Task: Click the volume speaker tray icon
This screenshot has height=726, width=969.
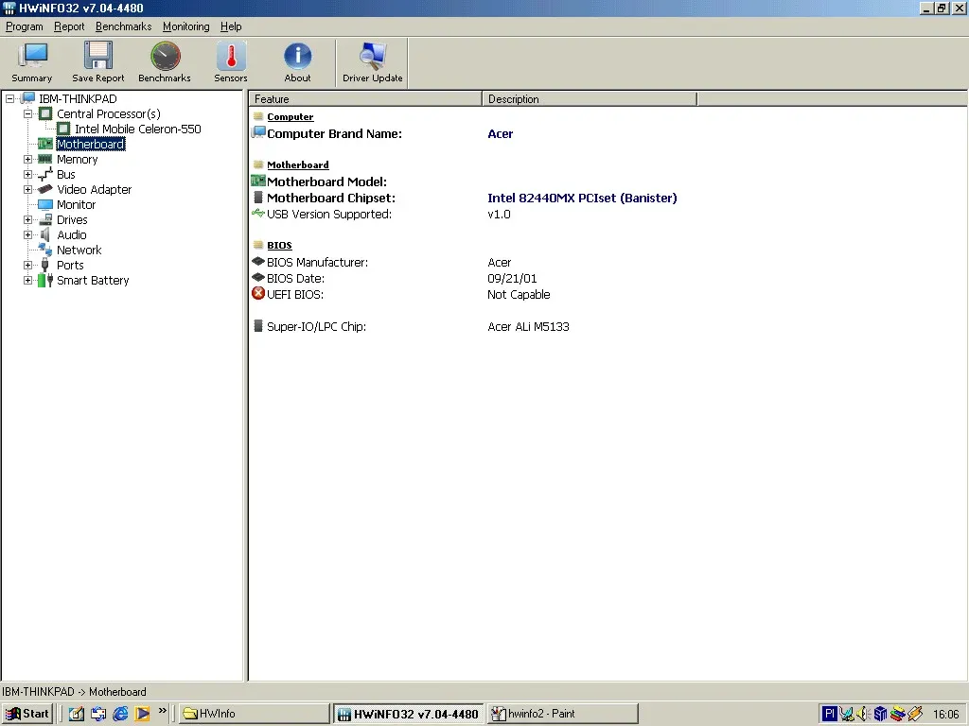Action: [864, 714]
